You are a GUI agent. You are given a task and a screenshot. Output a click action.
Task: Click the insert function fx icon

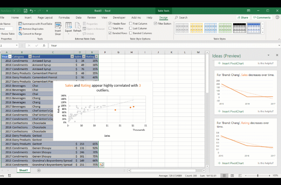pos(44,45)
